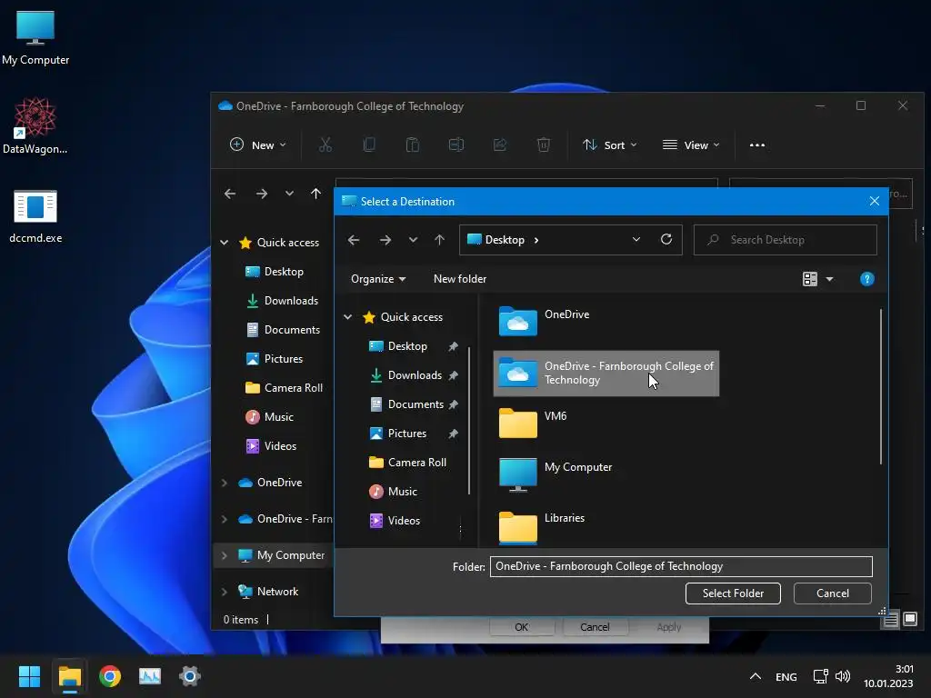
Task: Select Videos in dialog tree
Action: (x=404, y=521)
